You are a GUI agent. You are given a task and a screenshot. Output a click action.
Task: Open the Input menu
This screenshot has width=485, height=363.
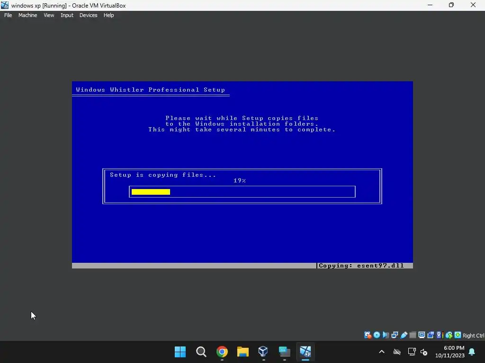pos(67,15)
